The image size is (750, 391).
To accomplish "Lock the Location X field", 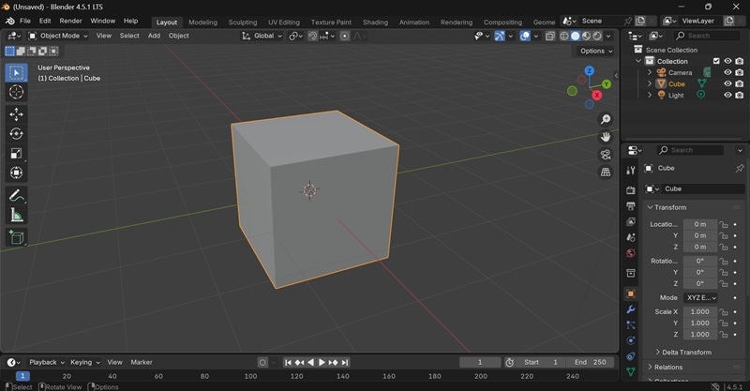I will 723,224.
